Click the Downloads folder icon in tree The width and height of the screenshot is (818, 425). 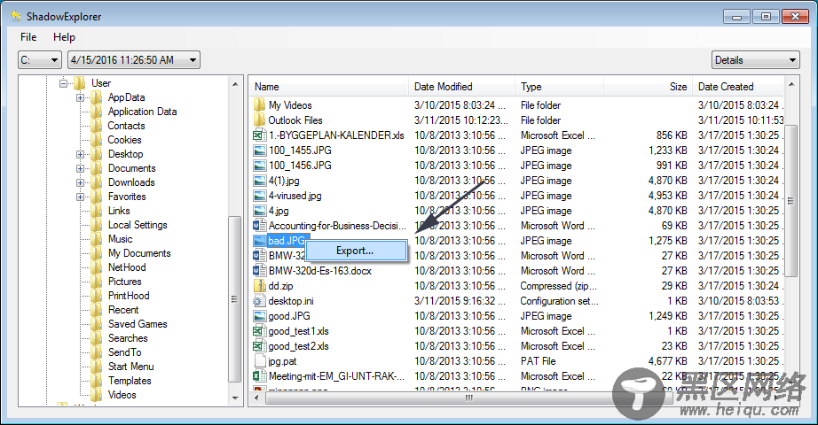click(97, 182)
